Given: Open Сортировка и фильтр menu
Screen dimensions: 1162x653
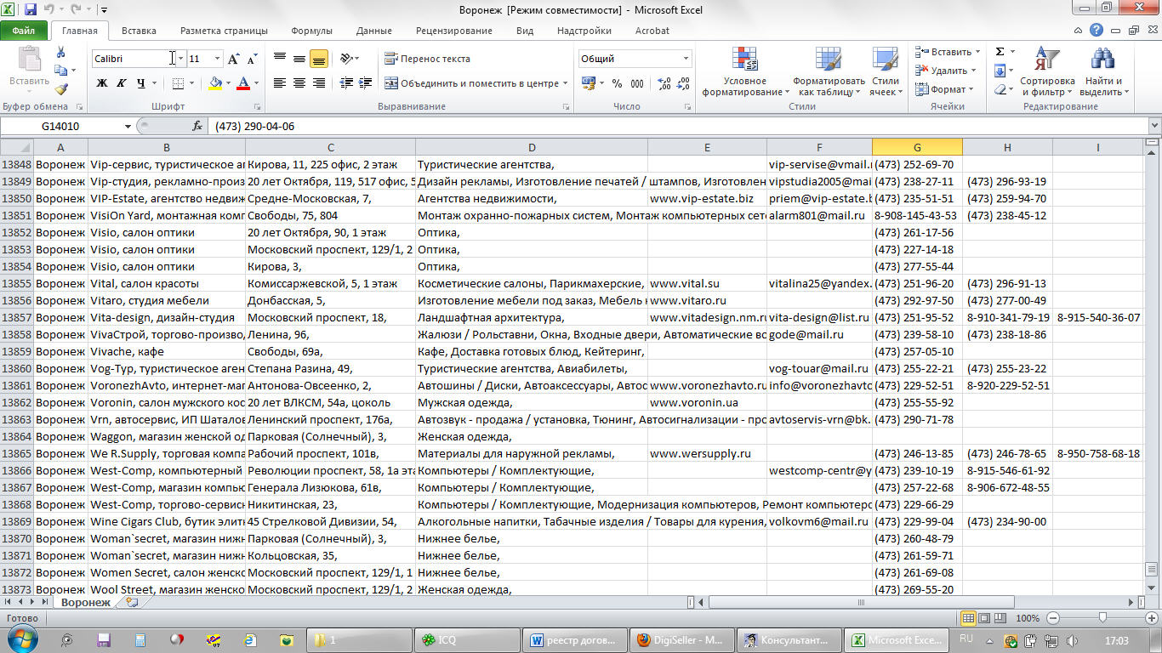Looking at the screenshot, I should click(1047, 71).
